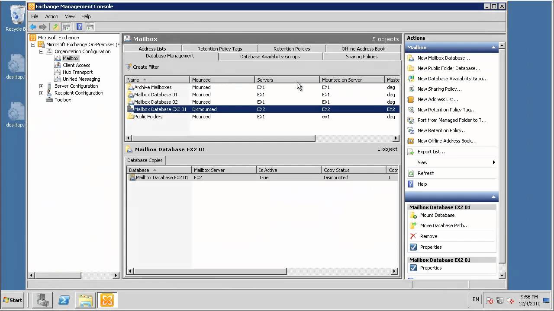554x311 pixels.
Task: Switch to the Address Lists tab
Action: coord(152,49)
